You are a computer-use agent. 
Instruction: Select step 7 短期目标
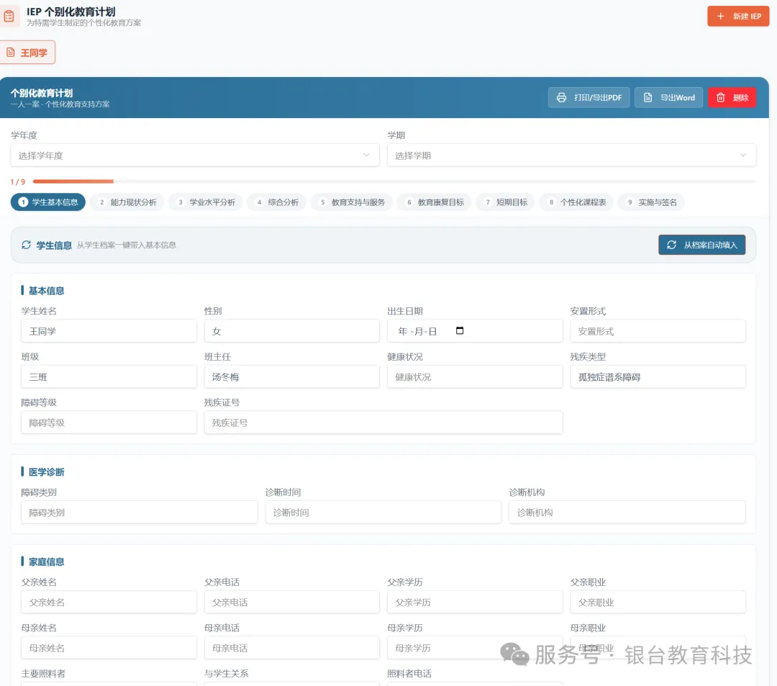coord(506,202)
